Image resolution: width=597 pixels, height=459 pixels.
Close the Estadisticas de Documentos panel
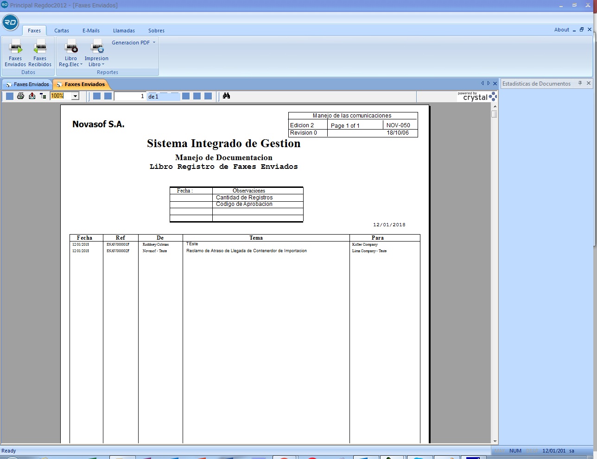[x=589, y=83]
